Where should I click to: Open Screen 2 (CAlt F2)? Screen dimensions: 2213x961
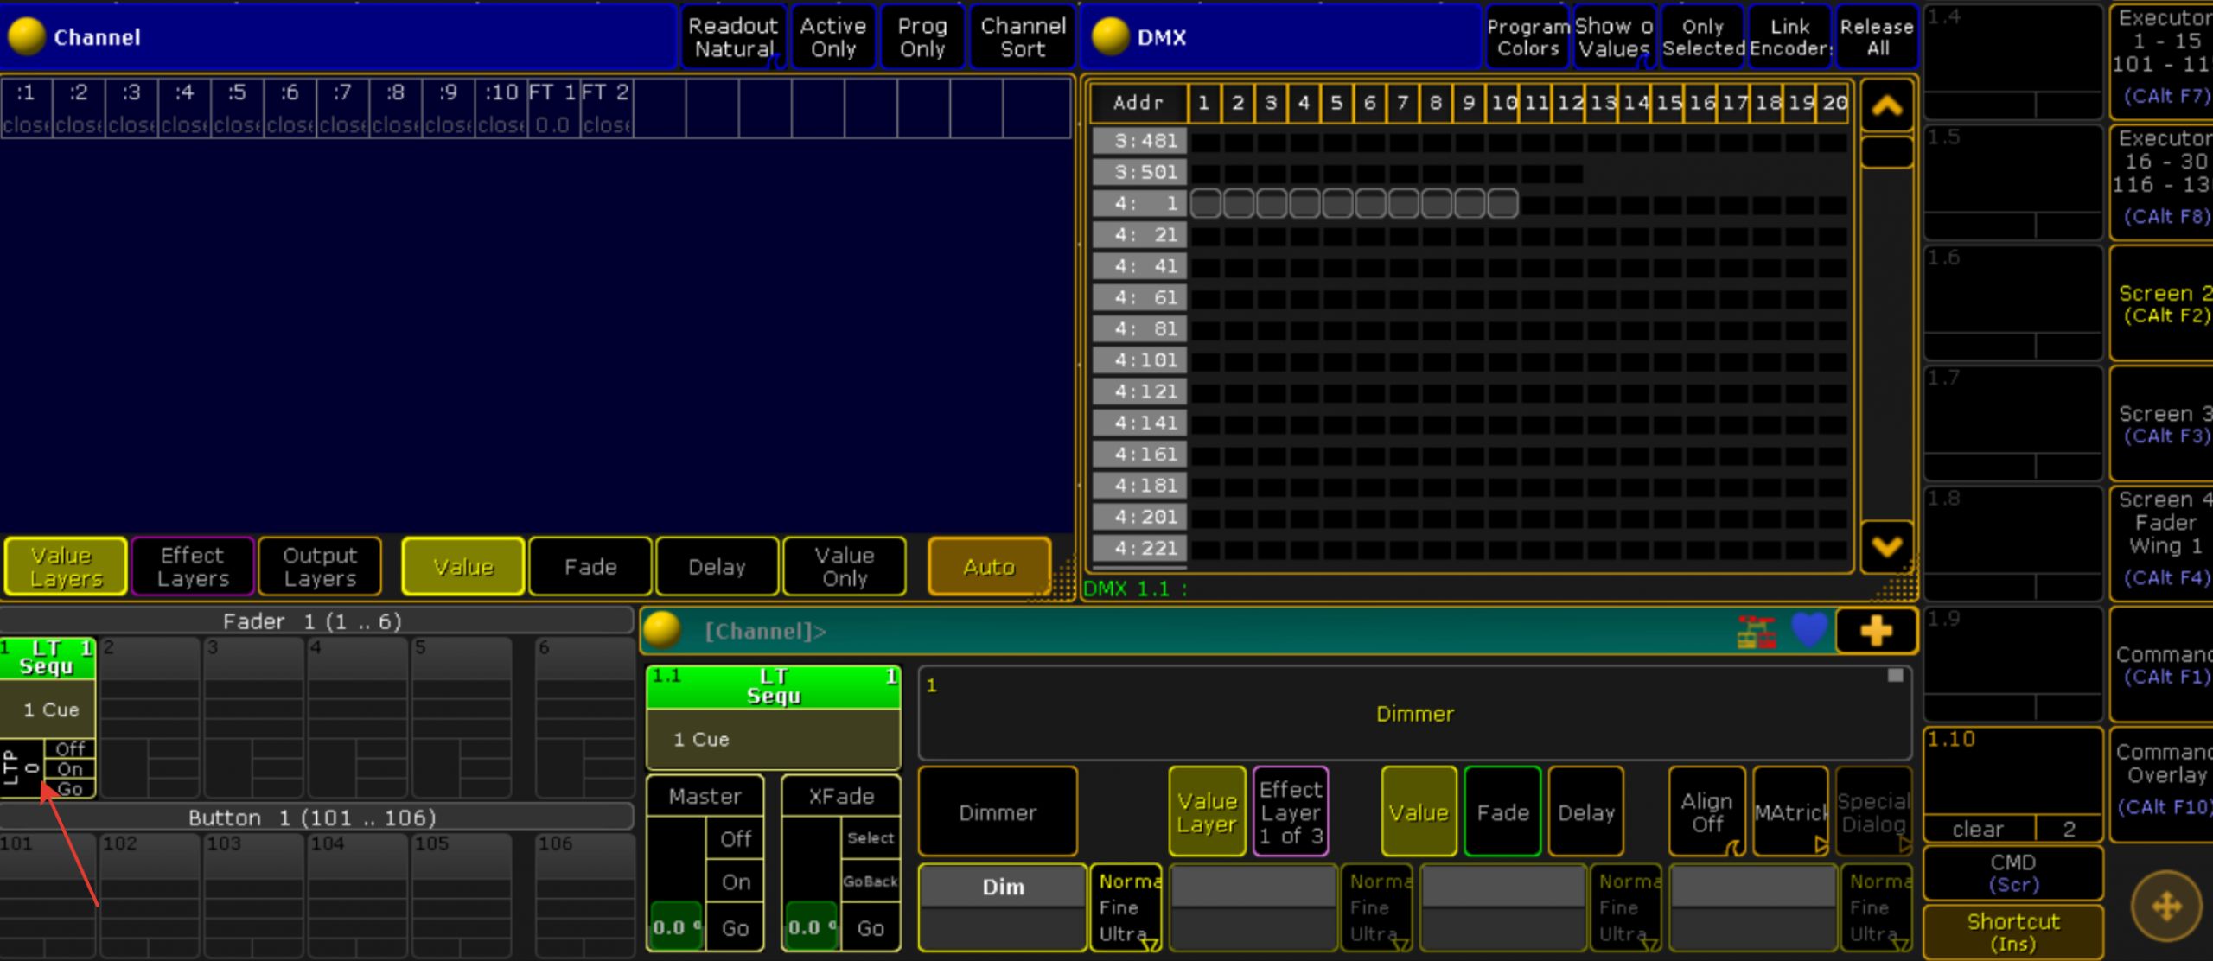click(2163, 303)
